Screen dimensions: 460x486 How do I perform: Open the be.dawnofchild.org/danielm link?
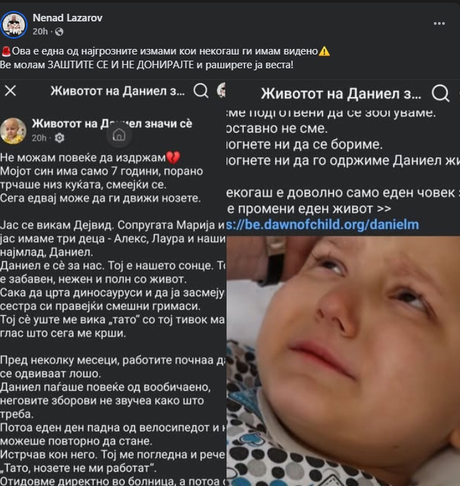click(x=322, y=225)
